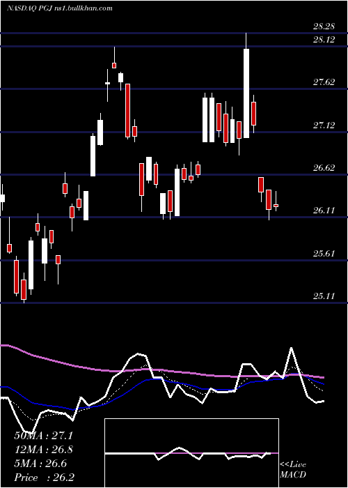Screen dimensions: 348x488
Task: Click the <<Live MACD label
Action: tap(293, 470)
